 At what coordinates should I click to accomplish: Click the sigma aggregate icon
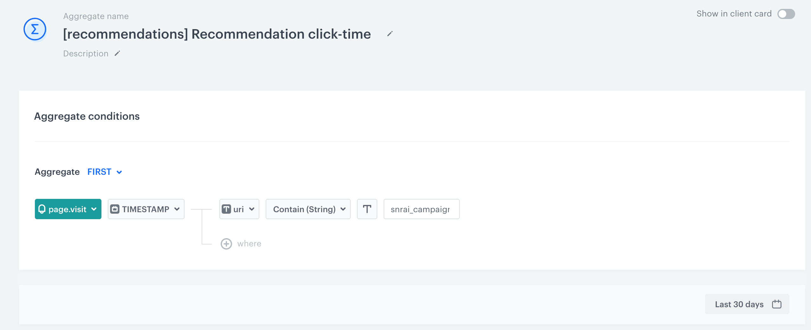pos(35,29)
